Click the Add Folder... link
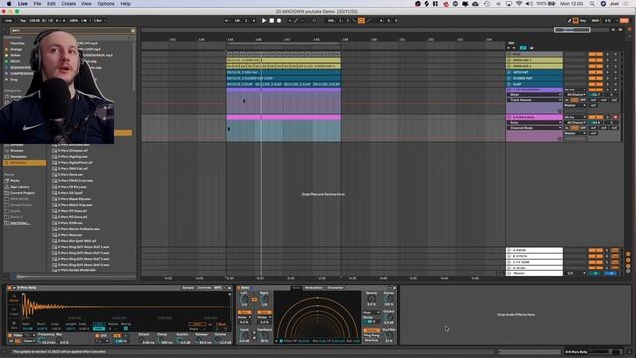636x358 pixels. click(20, 223)
